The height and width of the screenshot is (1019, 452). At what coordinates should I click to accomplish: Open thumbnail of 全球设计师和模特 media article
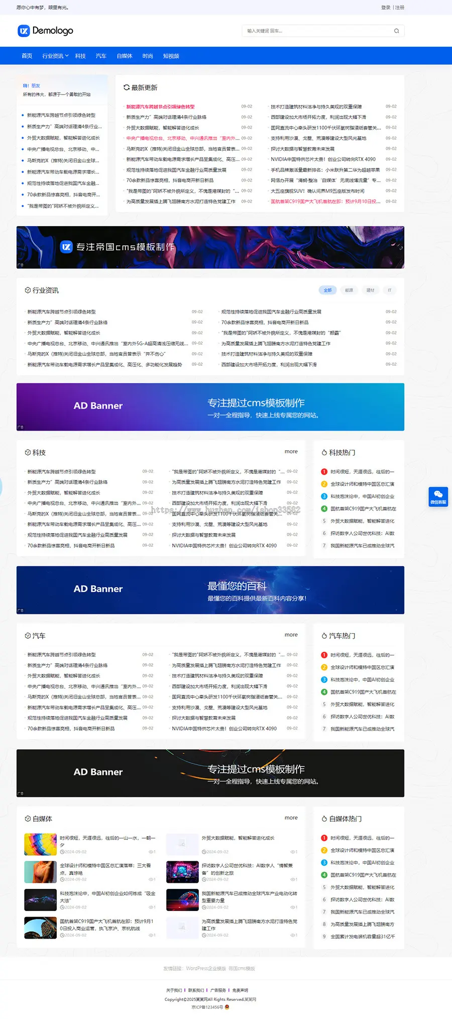click(40, 872)
